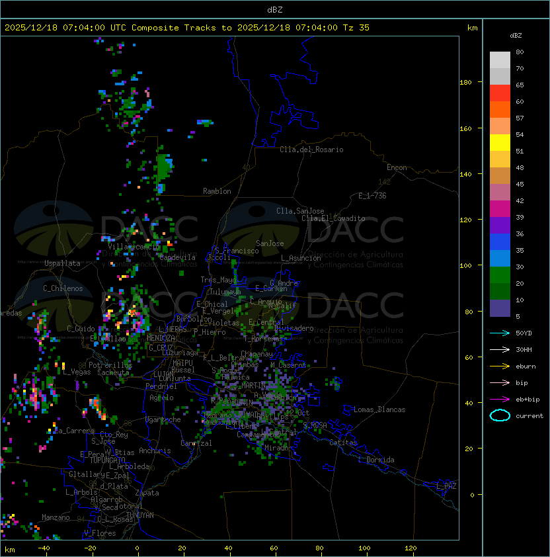Click the white 30HM arrow in the legend

[x=500, y=349]
